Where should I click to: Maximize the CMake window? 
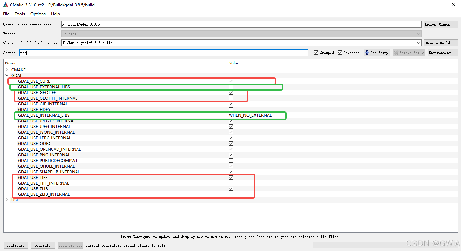438,5
